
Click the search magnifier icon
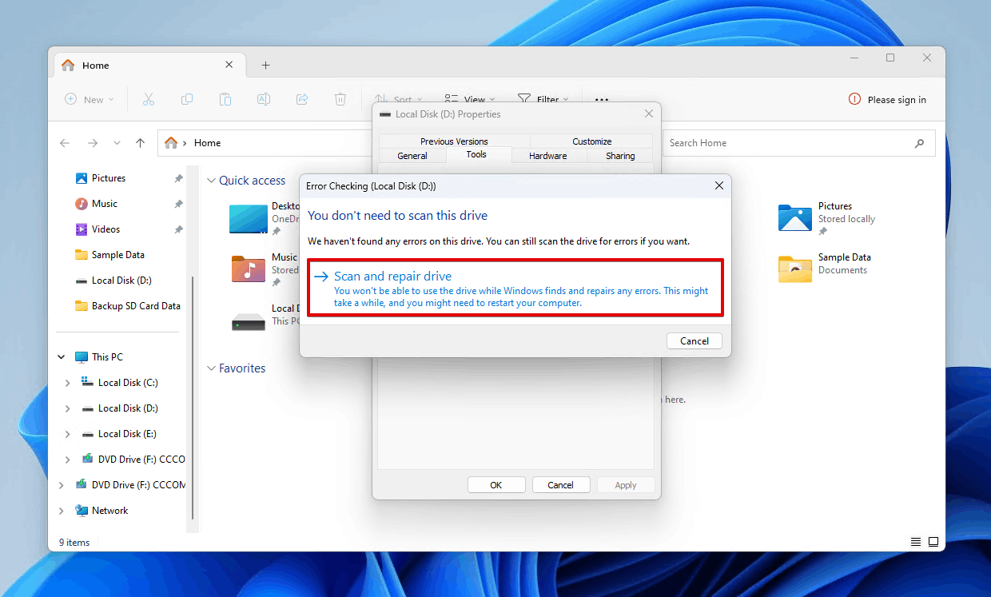pos(919,143)
